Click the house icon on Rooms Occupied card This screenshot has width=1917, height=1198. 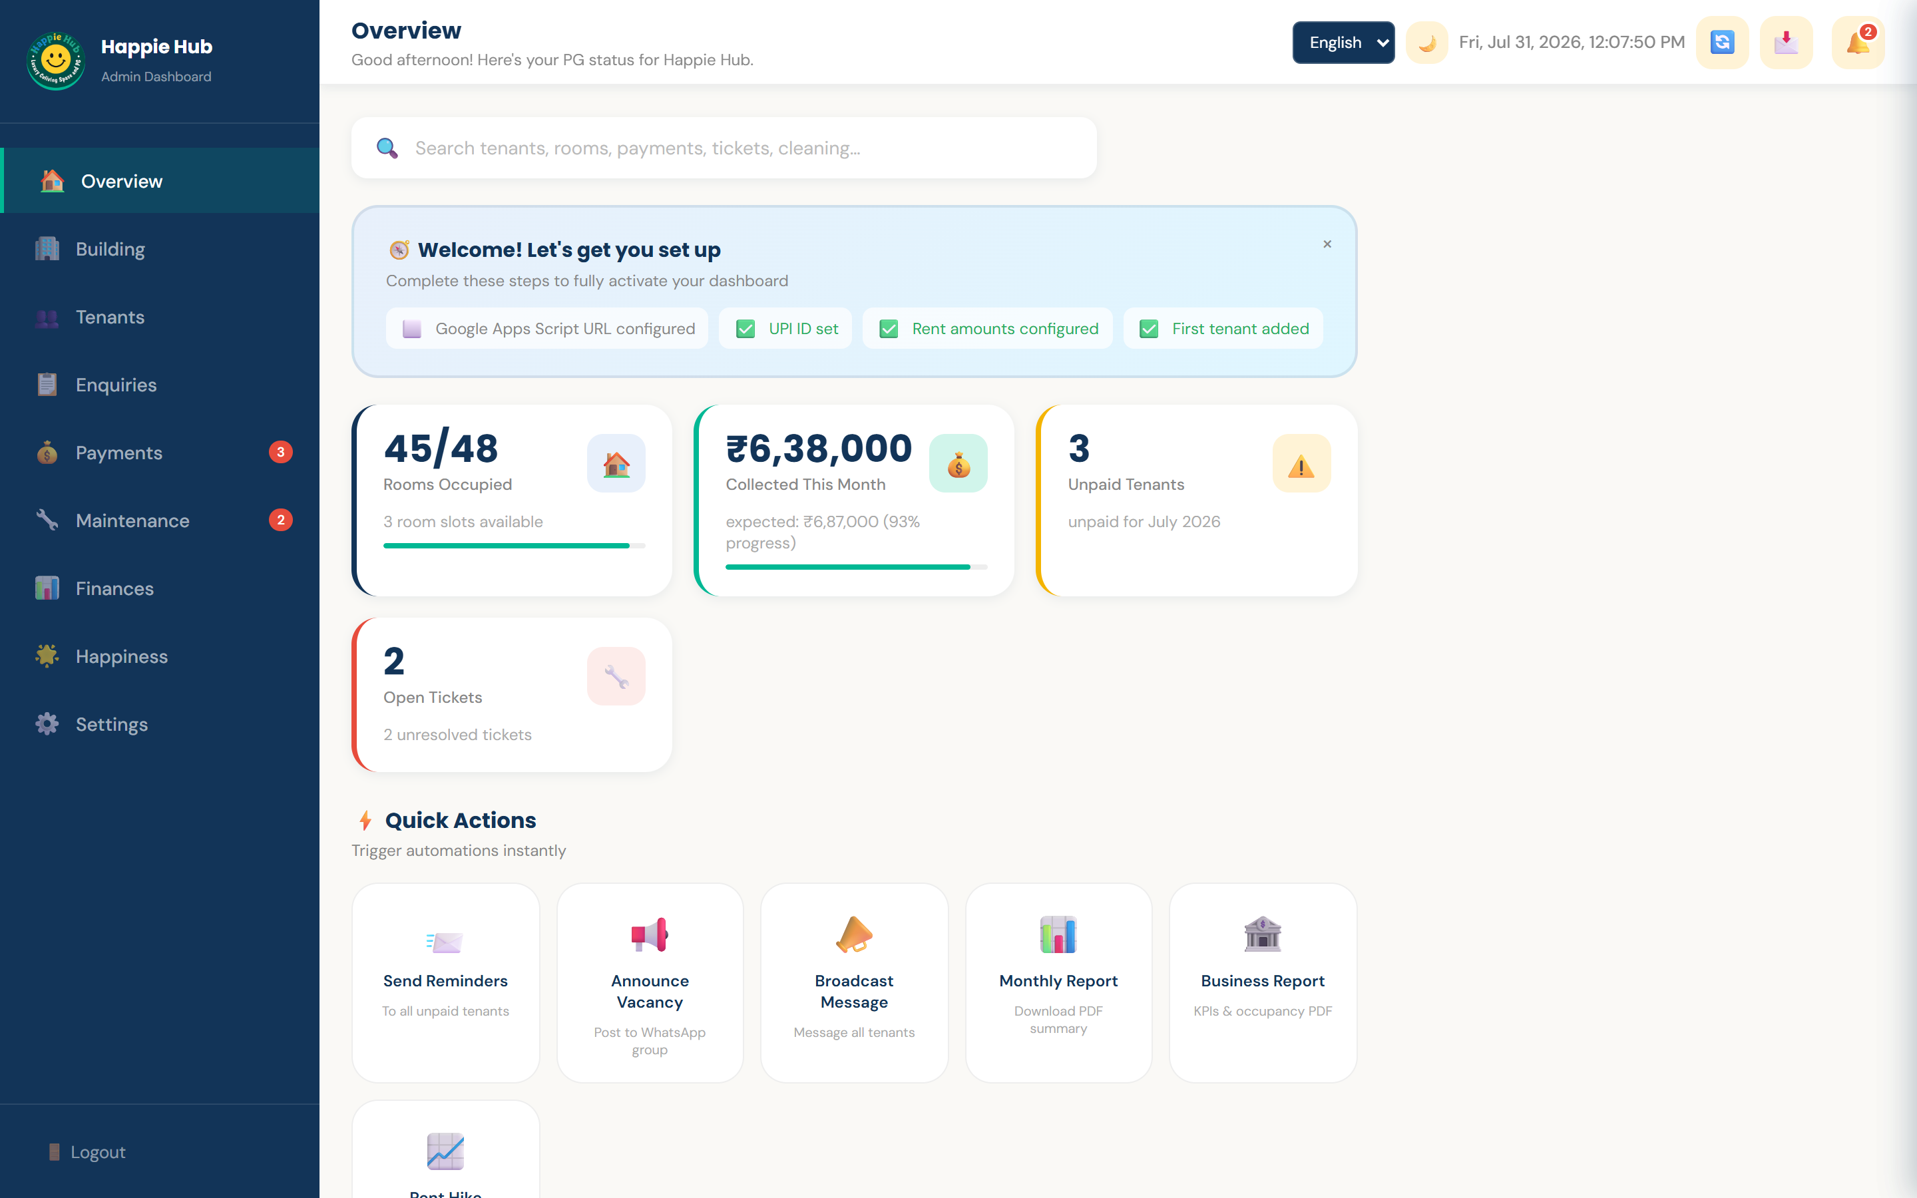(616, 463)
